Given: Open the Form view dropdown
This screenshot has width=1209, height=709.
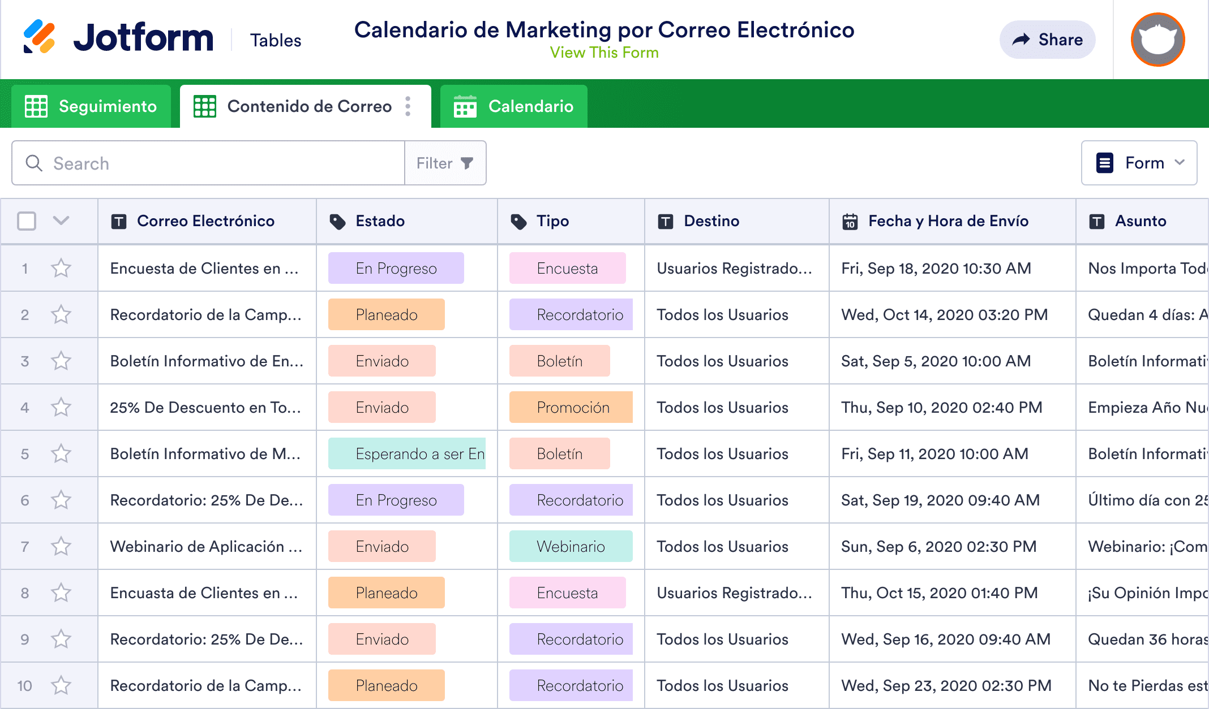Looking at the screenshot, I should 1139,163.
